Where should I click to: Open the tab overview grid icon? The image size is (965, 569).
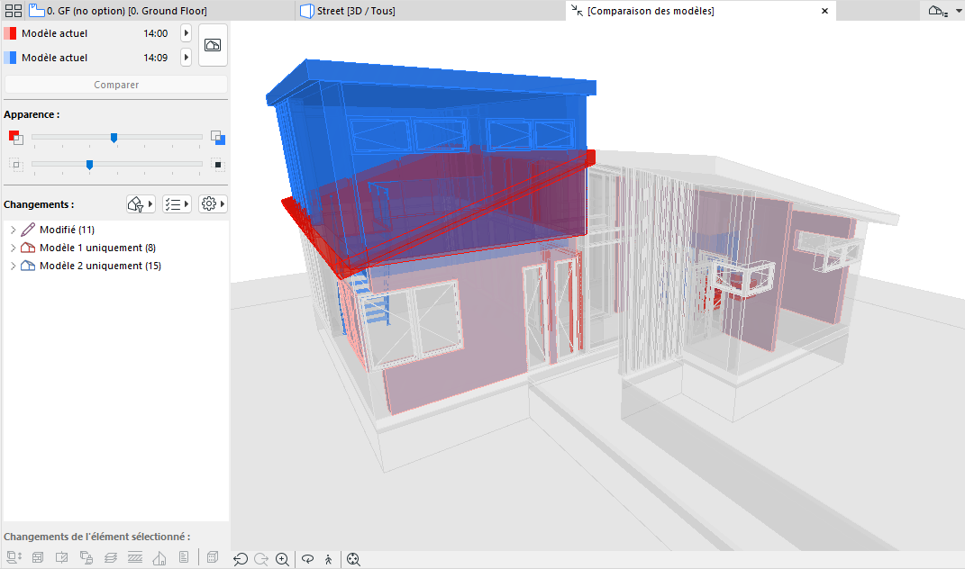13,11
